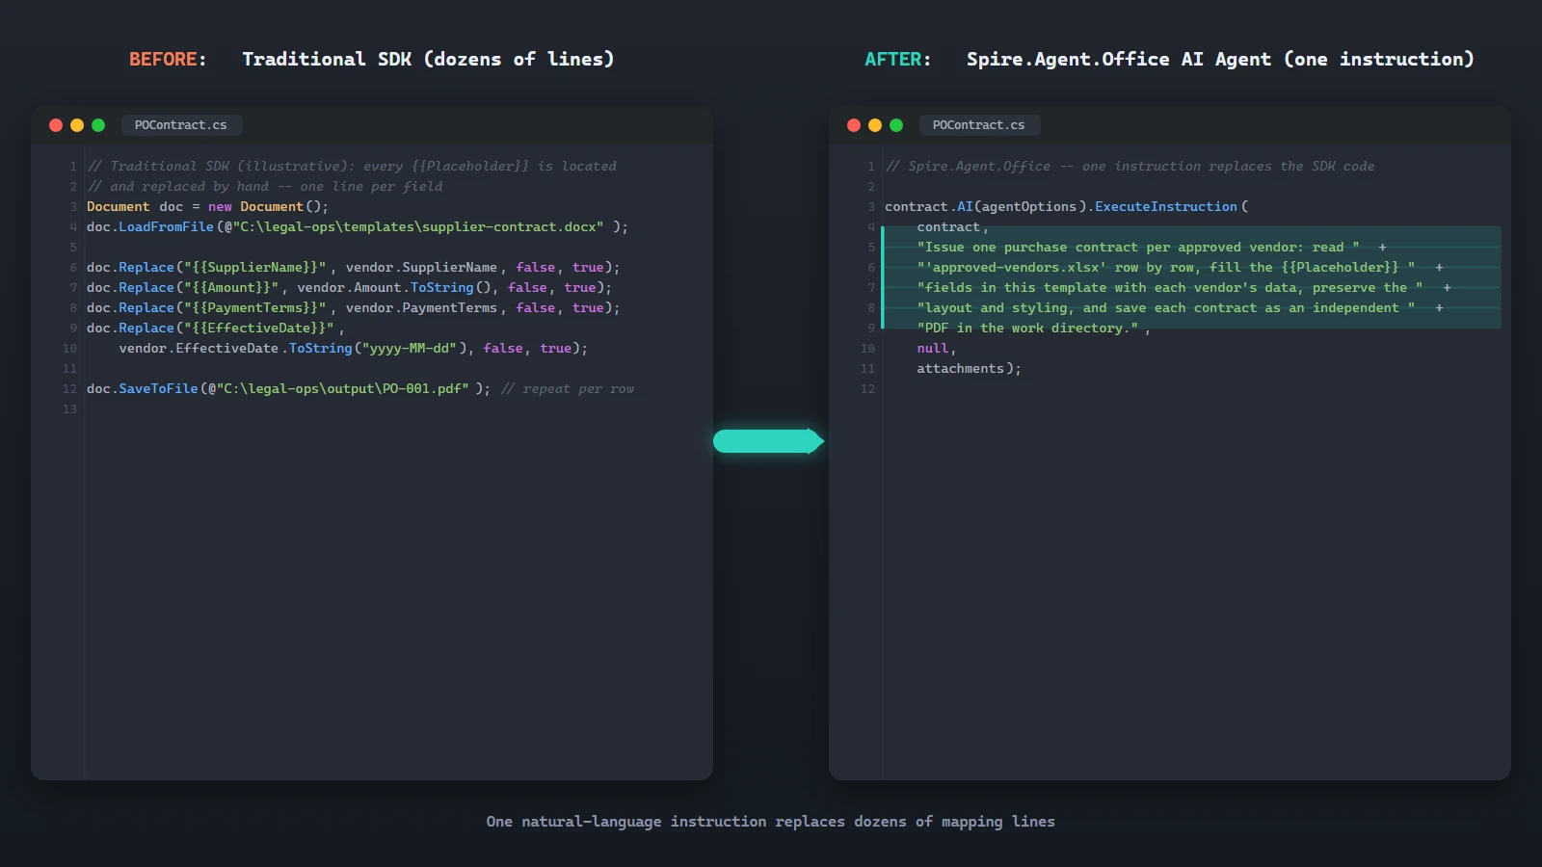
Task: Click the Replace '{{PaymentTerms}}' code line
Action: (x=353, y=308)
